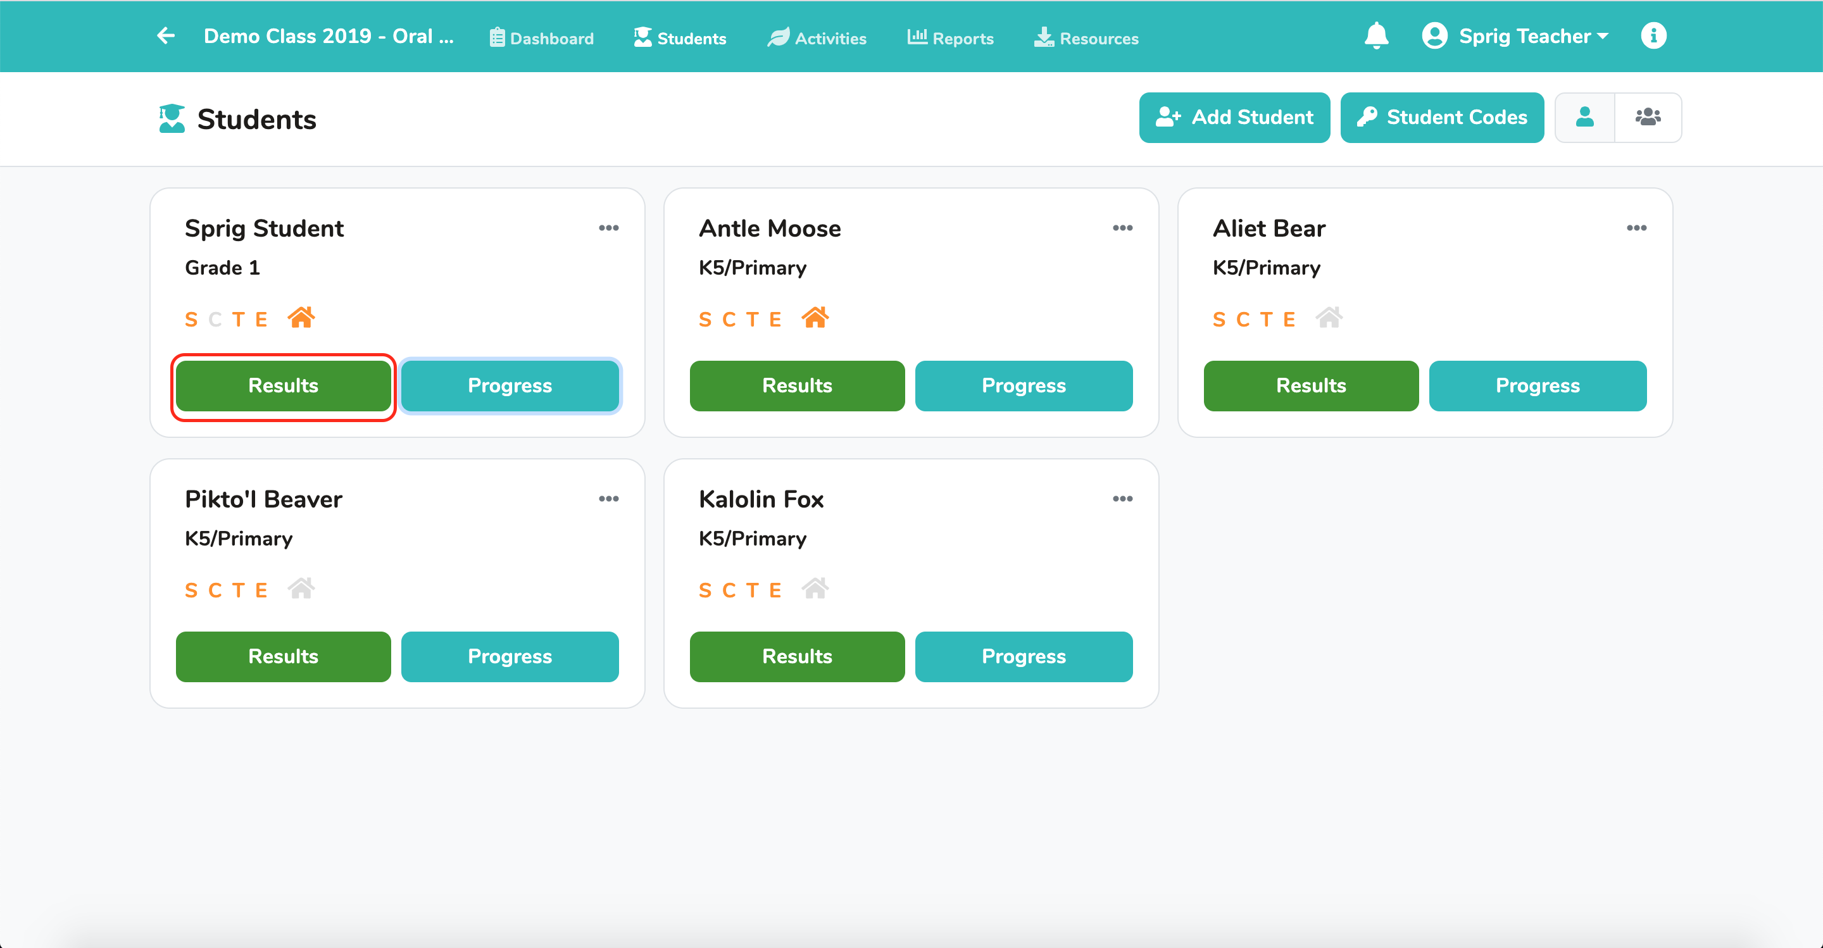
Task: Click the back arrow icon
Action: pyautogui.click(x=166, y=35)
